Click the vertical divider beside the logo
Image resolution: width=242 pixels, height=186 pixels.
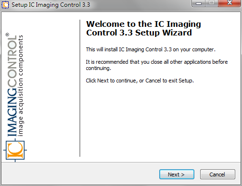click(x=80, y=88)
